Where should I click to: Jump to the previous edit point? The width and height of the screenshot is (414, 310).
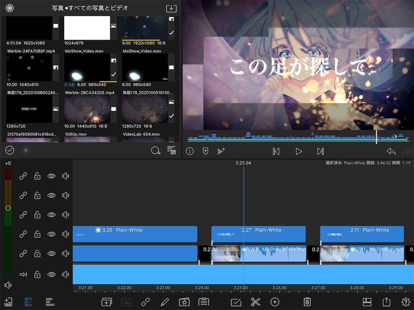pos(276,151)
